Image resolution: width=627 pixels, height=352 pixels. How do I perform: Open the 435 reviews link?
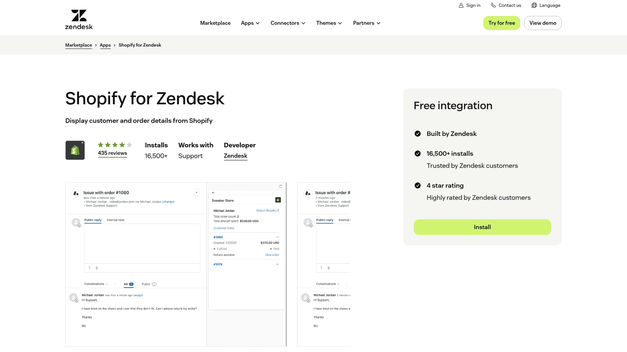click(x=112, y=153)
